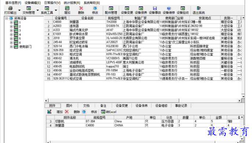
Task: Click the 修改 icon in the main toolbar
Action: point(95,8)
